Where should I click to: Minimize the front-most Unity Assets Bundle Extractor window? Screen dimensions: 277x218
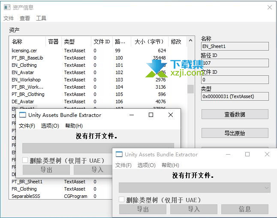[228, 154]
